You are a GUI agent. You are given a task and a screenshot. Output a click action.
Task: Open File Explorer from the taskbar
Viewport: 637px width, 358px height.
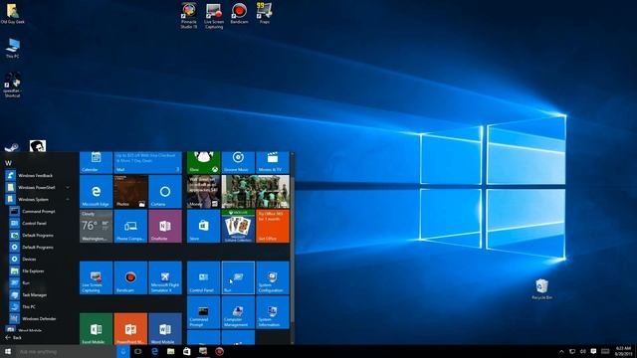pos(170,351)
